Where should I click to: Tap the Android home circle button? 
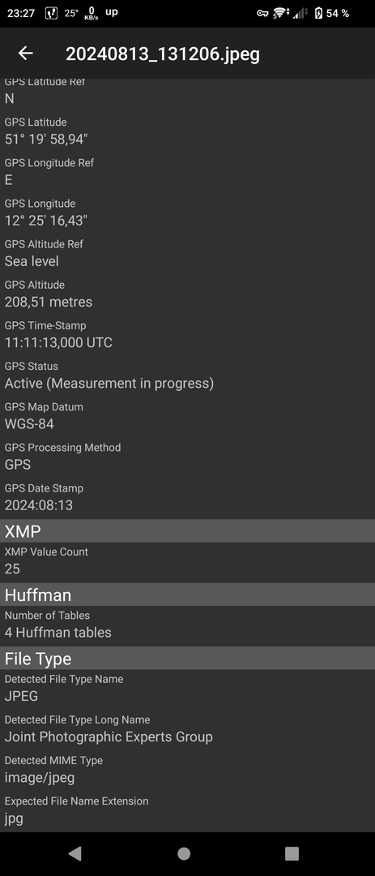click(x=184, y=853)
